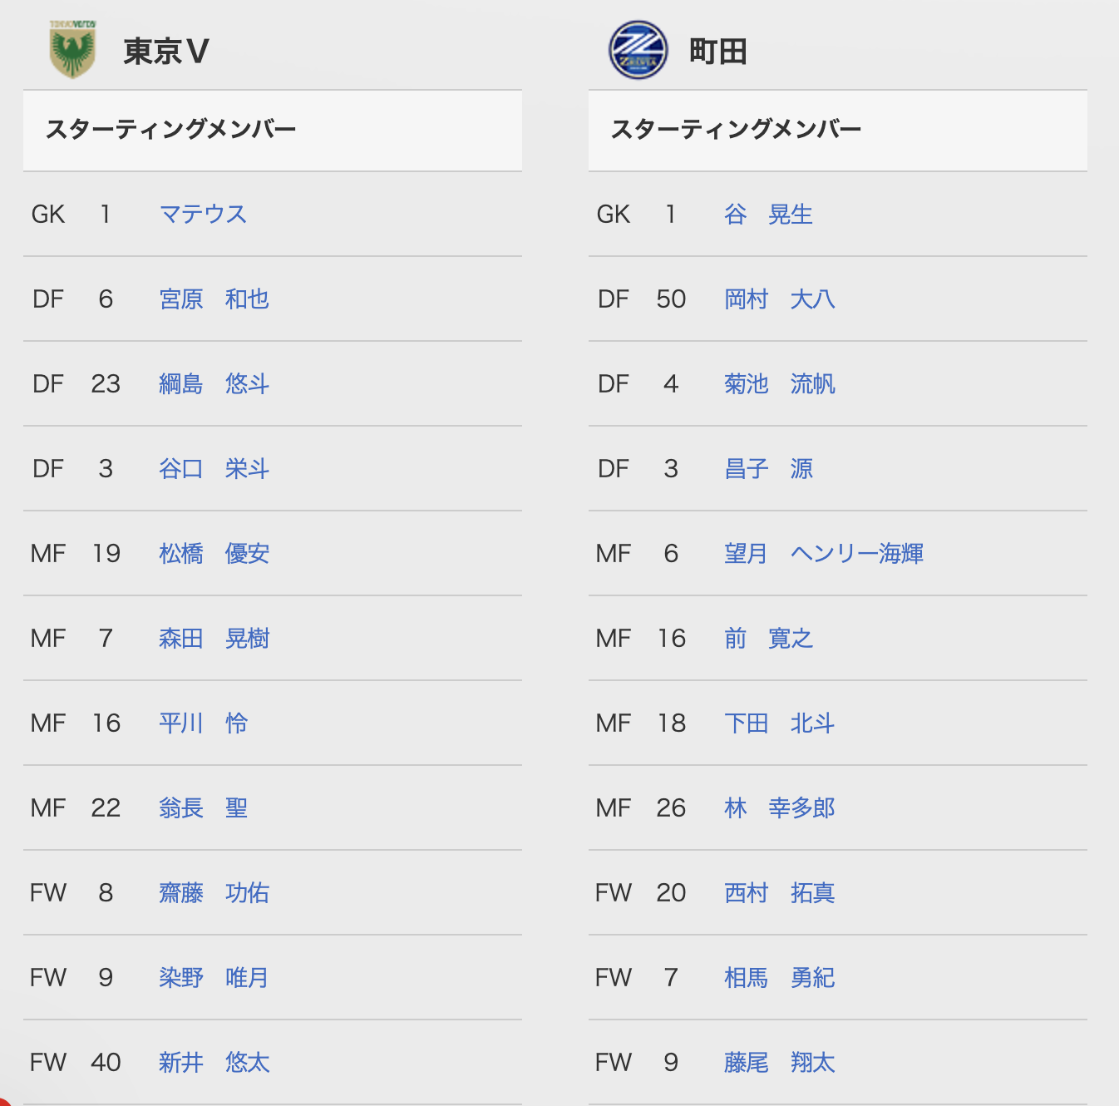Open 谷口 栄斗 player page
The height and width of the screenshot is (1106, 1119).
pyautogui.click(x=214, y=468)
